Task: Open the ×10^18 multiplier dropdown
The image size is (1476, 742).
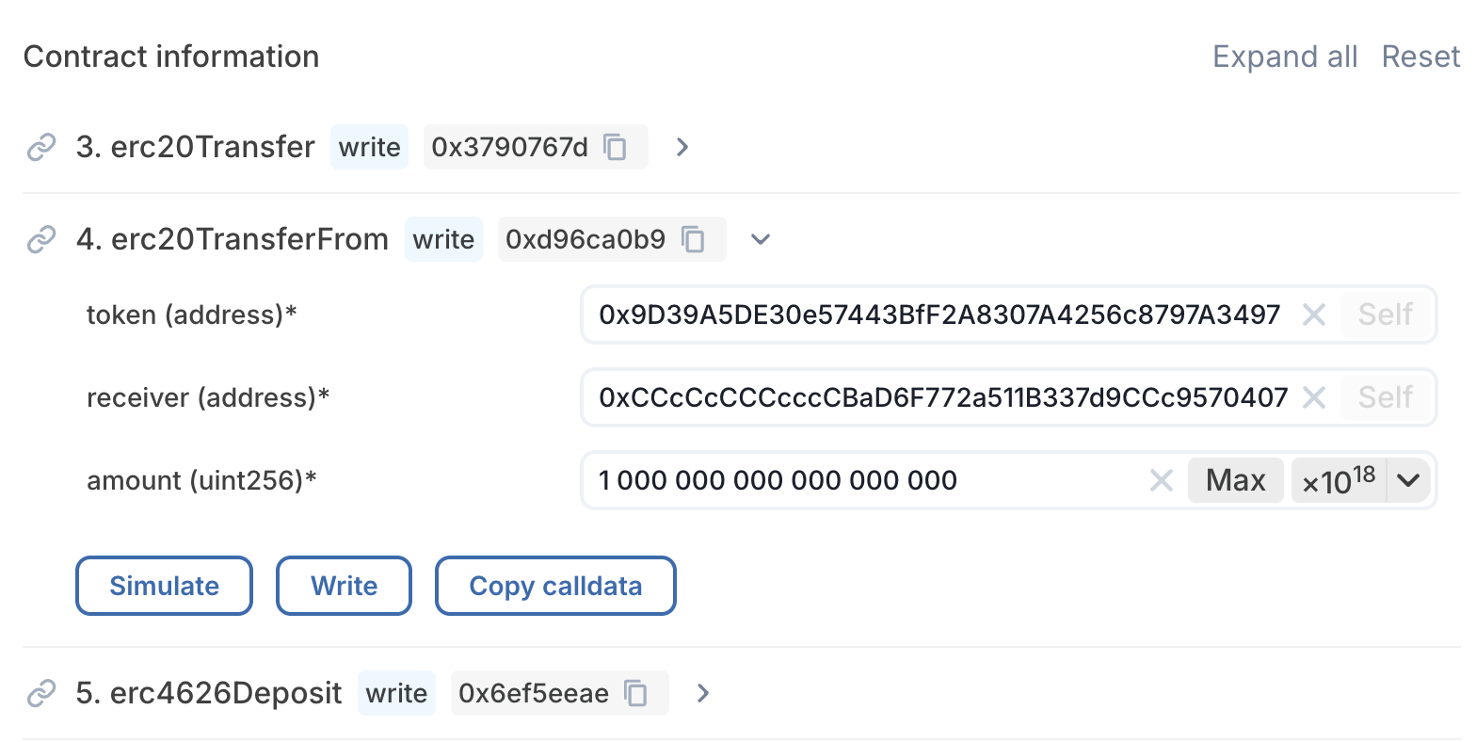Action: point(1408,481)
